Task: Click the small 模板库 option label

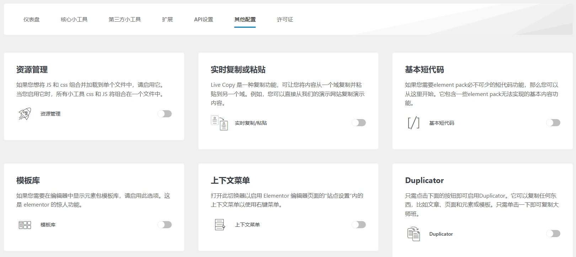Action: pyautogui.click(x=48, y=225)
